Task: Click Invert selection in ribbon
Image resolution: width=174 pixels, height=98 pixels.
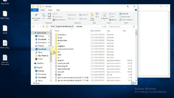Action: pyautogui.click(x=126, y=20)
